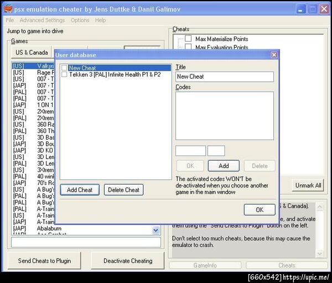Click the info panel scrollbar up arrow
332x283 pixels.
coord(319,207)
